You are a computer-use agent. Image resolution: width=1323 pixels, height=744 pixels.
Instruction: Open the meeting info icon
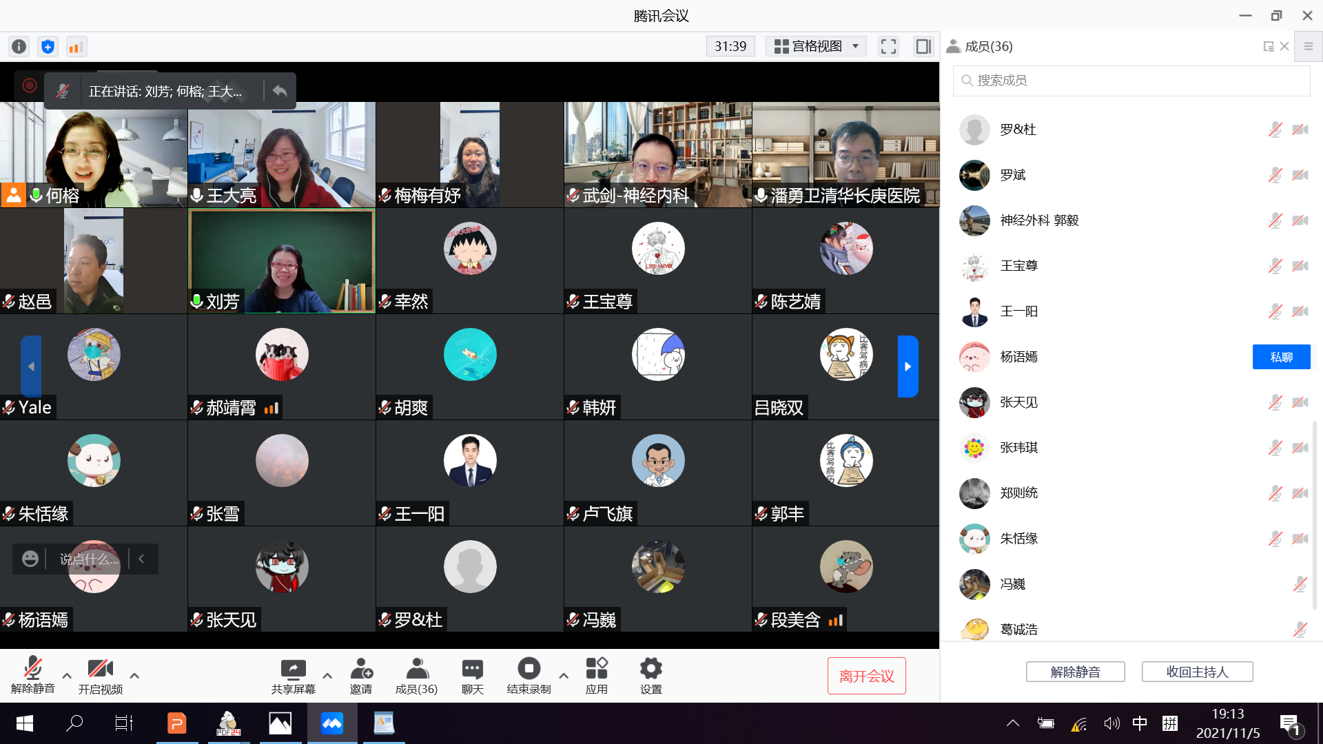coord(19,46)
